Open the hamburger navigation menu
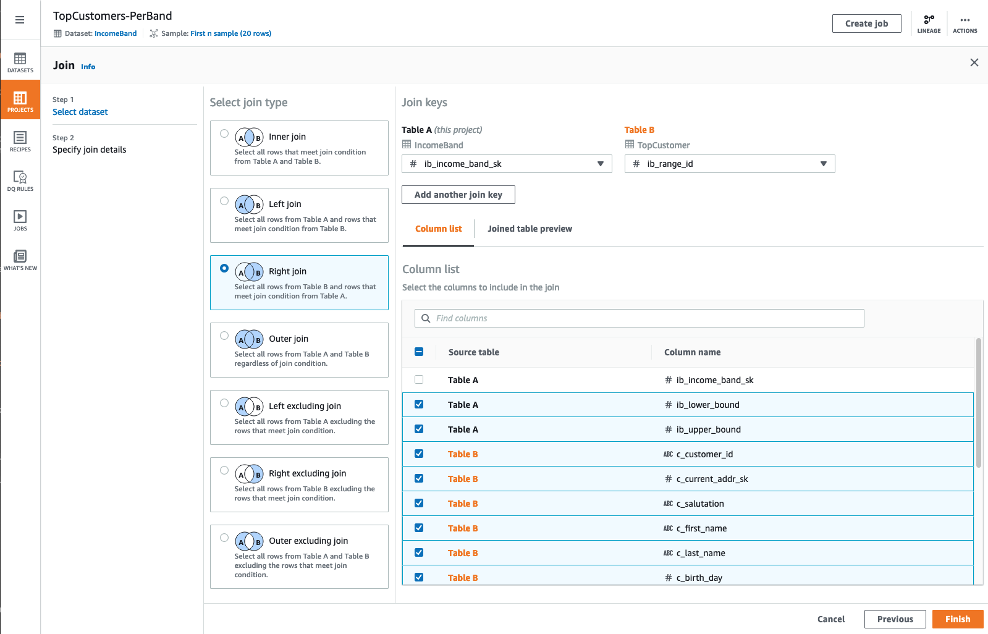Viewport: 988px width, 634px height. [x=20, y=20]
